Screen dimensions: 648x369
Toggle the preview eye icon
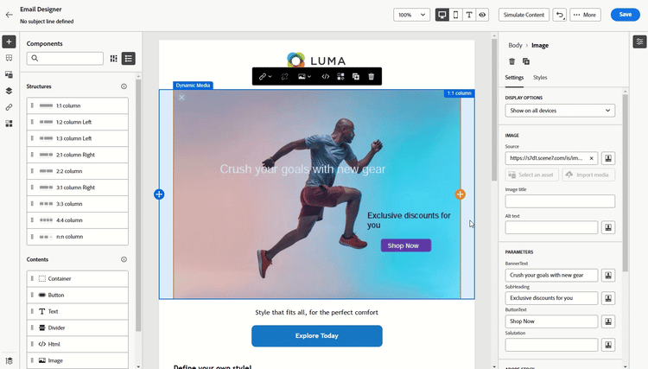tap(482, 15)
